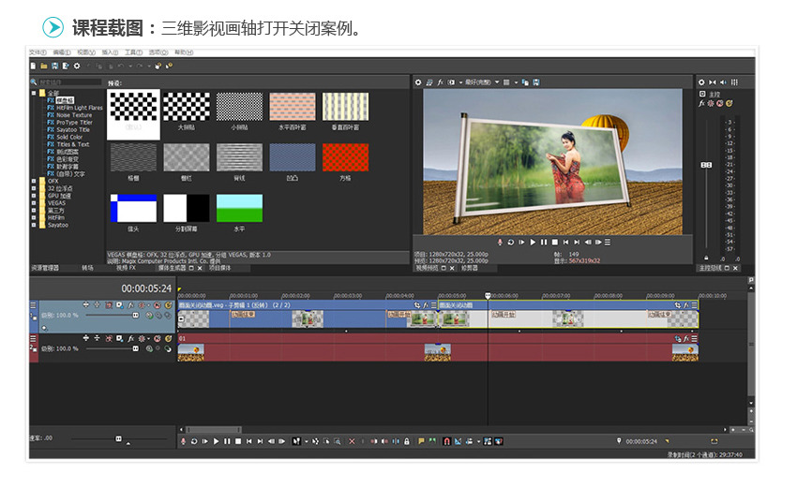Viewport: 797px width, 487px height.
Task: Expand the Sayatoo tree folder
Action: [34, 225]
